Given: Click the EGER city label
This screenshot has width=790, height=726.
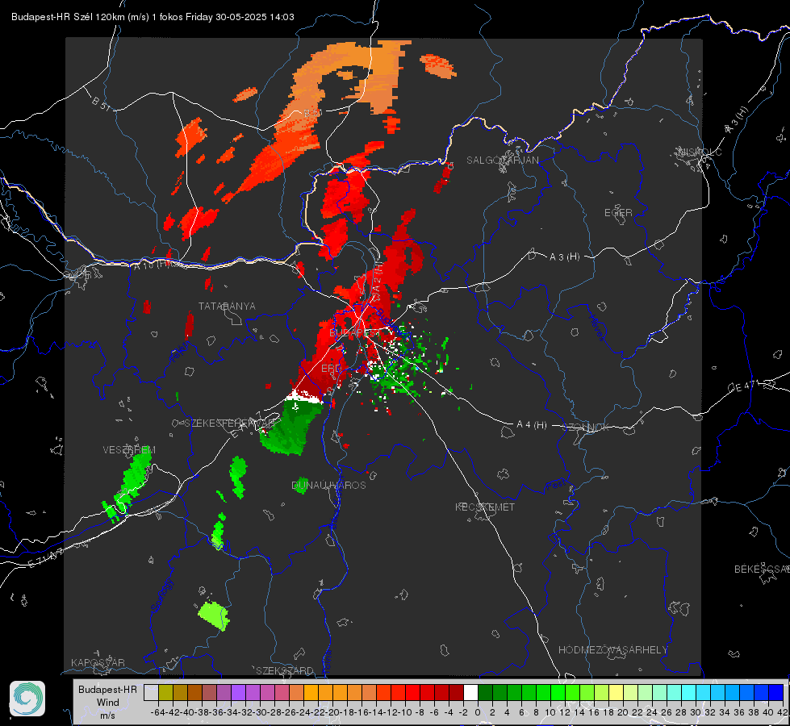Looking at the screenshot, I should tap(618, 213).
